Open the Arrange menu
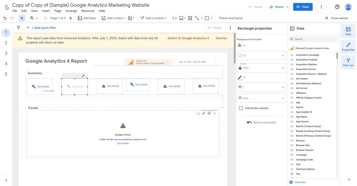 pyautogui.click(x=71, y=11)
